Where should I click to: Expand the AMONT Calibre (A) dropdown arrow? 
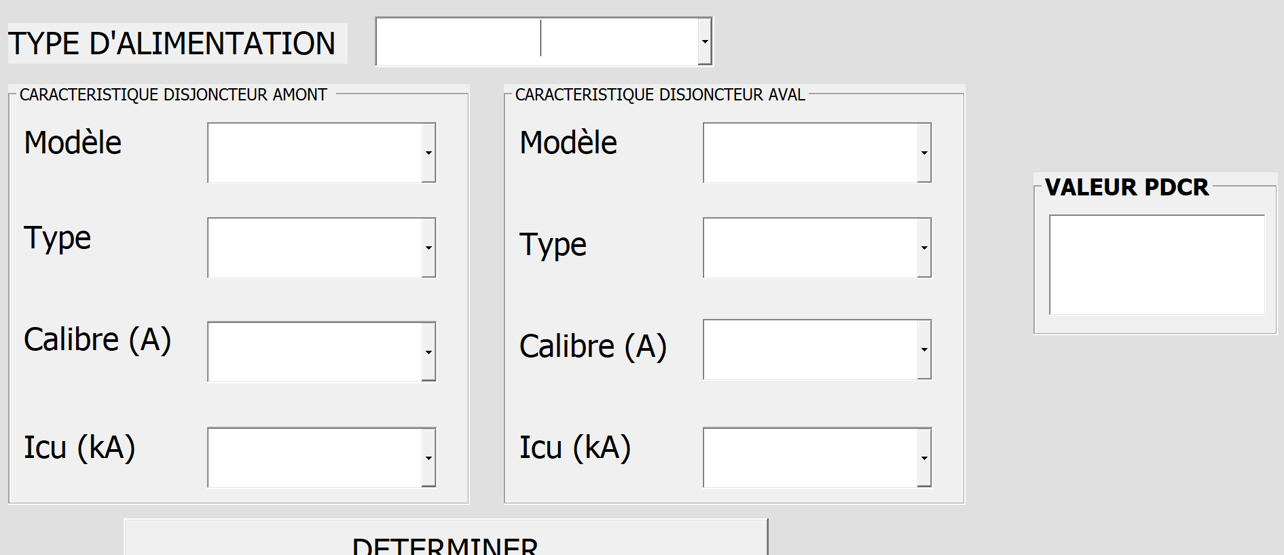[x=428, y=351]
